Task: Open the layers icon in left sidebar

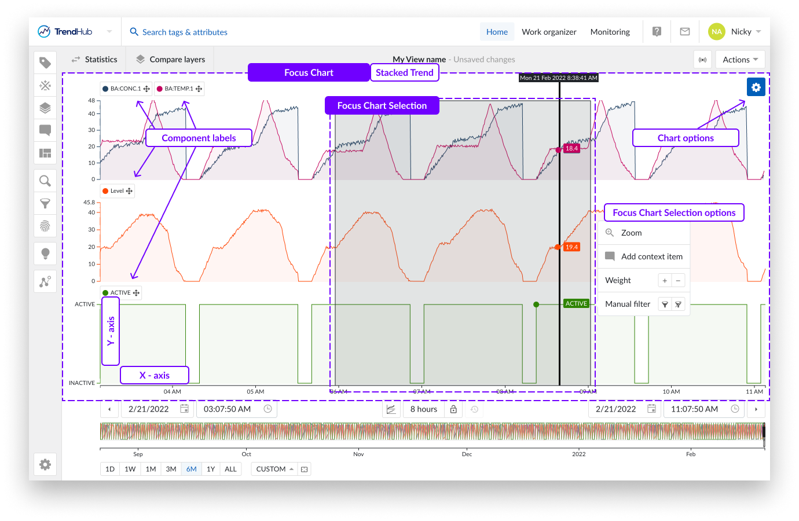Action: (x=45, y=108)
